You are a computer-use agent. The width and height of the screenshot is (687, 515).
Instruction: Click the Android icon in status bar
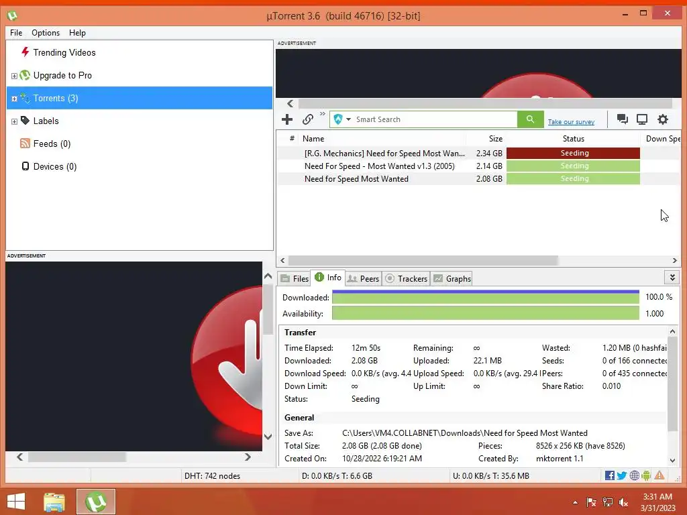646,475
